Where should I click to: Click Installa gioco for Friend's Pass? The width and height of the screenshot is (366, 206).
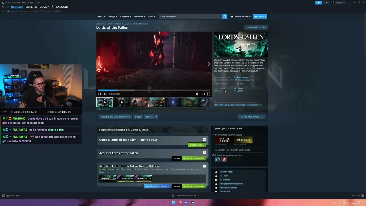tap(197, 145)
